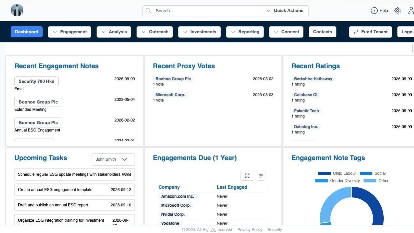
Task: Expand Engagements Due table to fullscreen
Action: (247, 176)
